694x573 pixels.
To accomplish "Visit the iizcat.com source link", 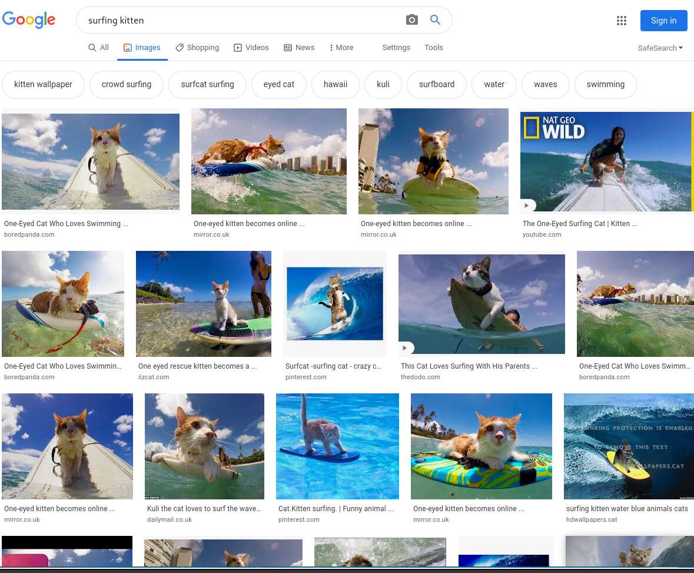I will pos(154,377).
